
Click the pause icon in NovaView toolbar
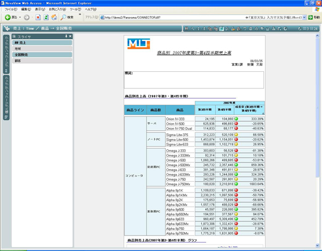pyautogui.click(x=186, y=28)
